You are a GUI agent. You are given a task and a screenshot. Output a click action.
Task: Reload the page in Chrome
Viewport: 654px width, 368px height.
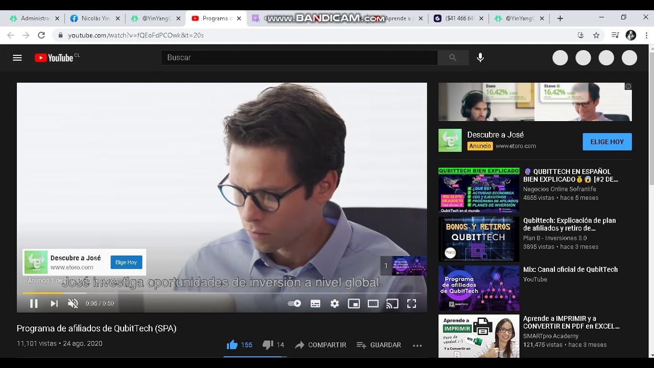[x=41, y=35]
